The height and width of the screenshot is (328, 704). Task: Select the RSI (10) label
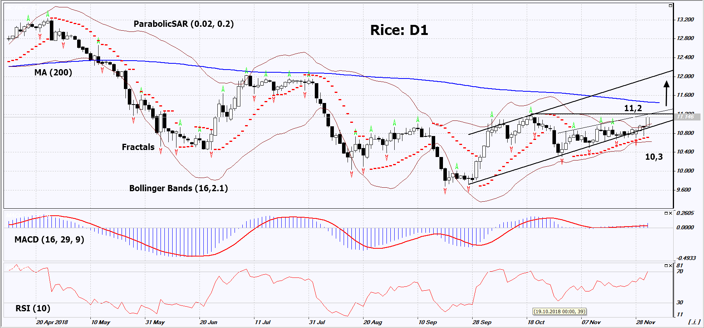tap(33, 309)
